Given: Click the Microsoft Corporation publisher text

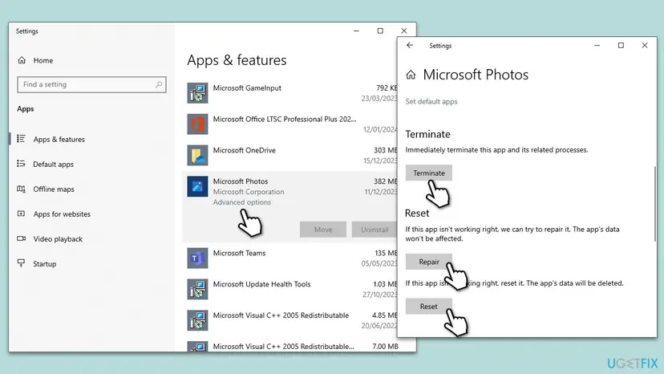Looking at the screenshot, I should click(249, 192).
